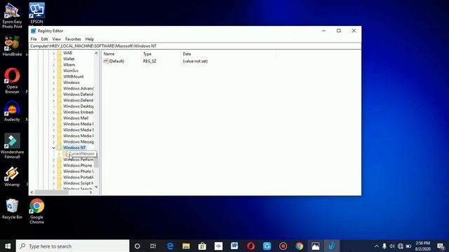The image size is (449, 252).
Task: Open the Edit menu
Action: (44, 39)
